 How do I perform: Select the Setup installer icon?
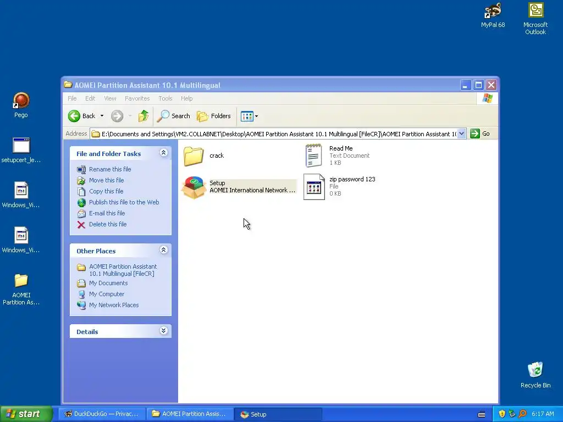point(194,187)
